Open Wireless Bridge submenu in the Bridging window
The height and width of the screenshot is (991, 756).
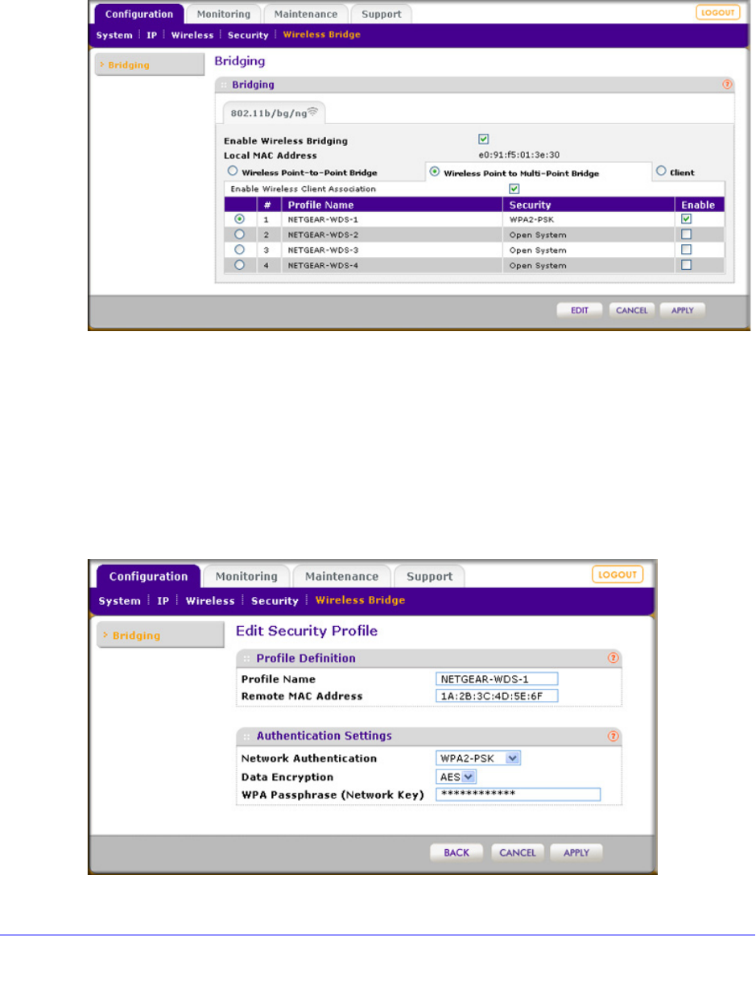[322, 35]
